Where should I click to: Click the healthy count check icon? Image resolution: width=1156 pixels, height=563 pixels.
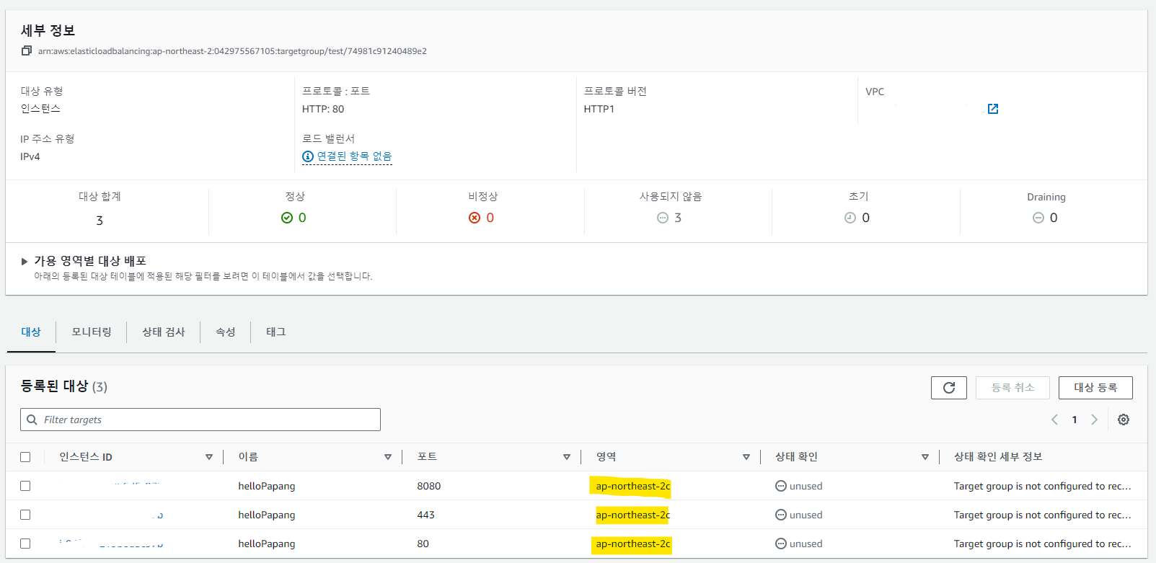(287, 218)
